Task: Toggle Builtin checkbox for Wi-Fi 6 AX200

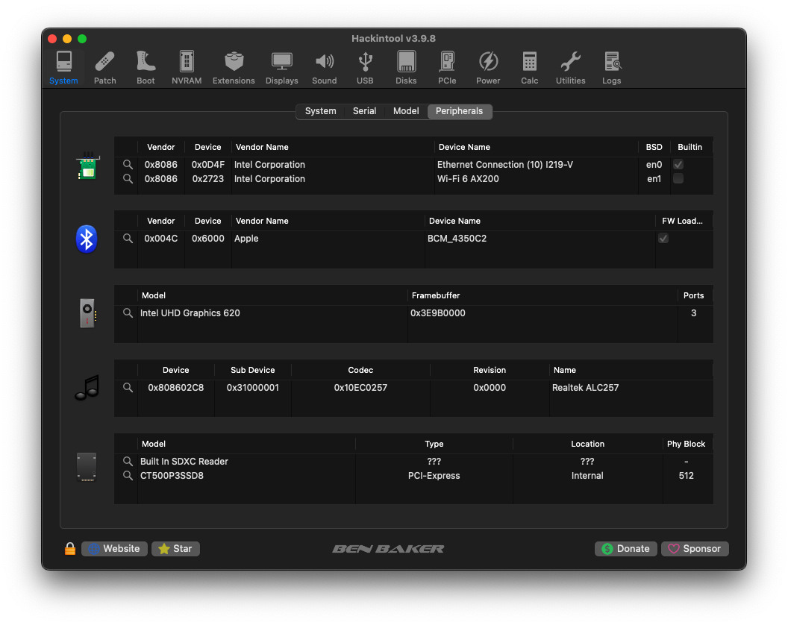Action: tap(678, 179)
